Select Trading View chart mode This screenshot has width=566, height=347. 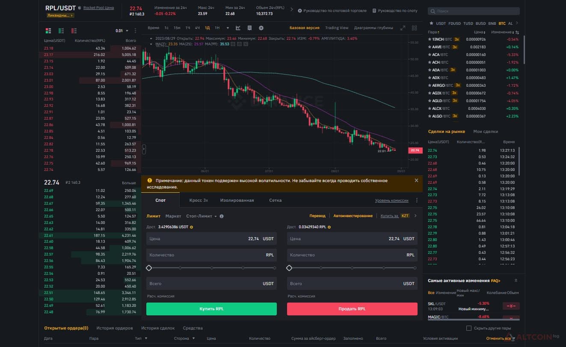[337, 28]
